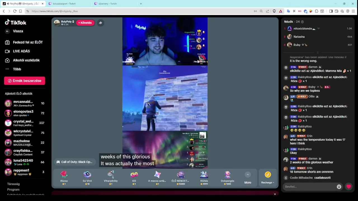Click Érmék beszerzése button

pos(25,81)
